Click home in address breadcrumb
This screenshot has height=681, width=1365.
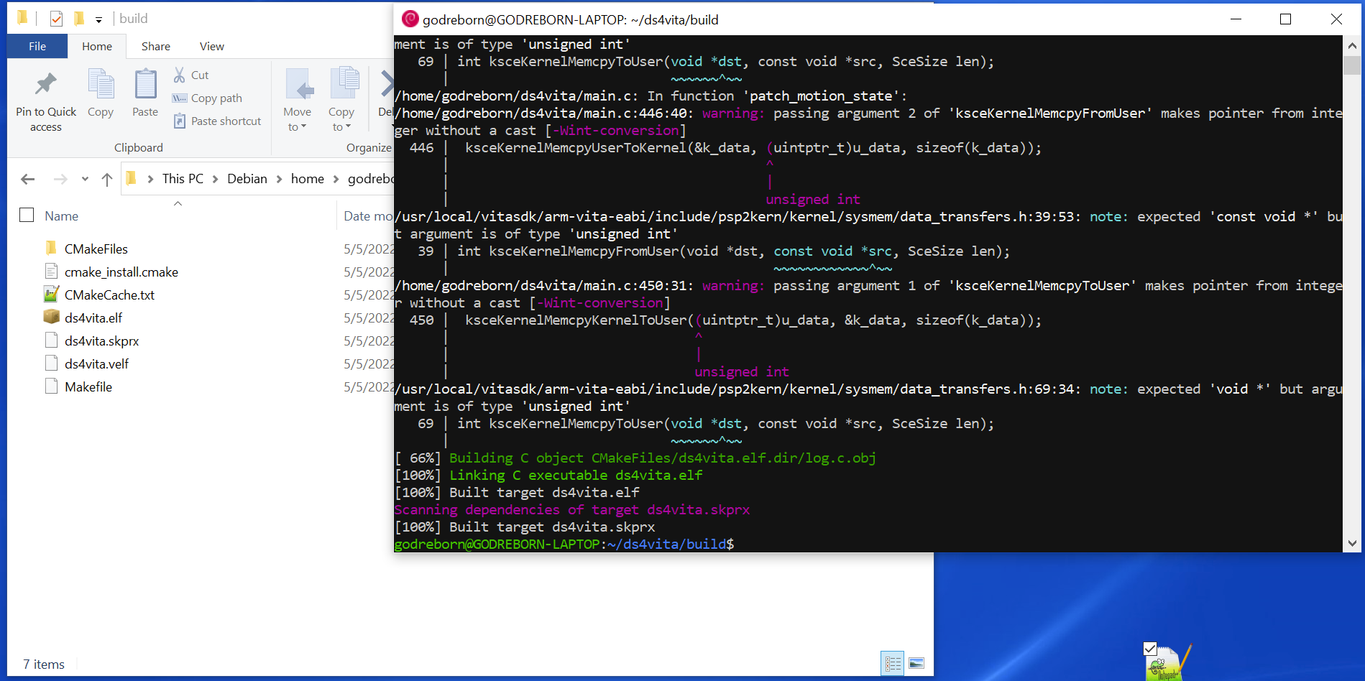[x=308, y=179]
